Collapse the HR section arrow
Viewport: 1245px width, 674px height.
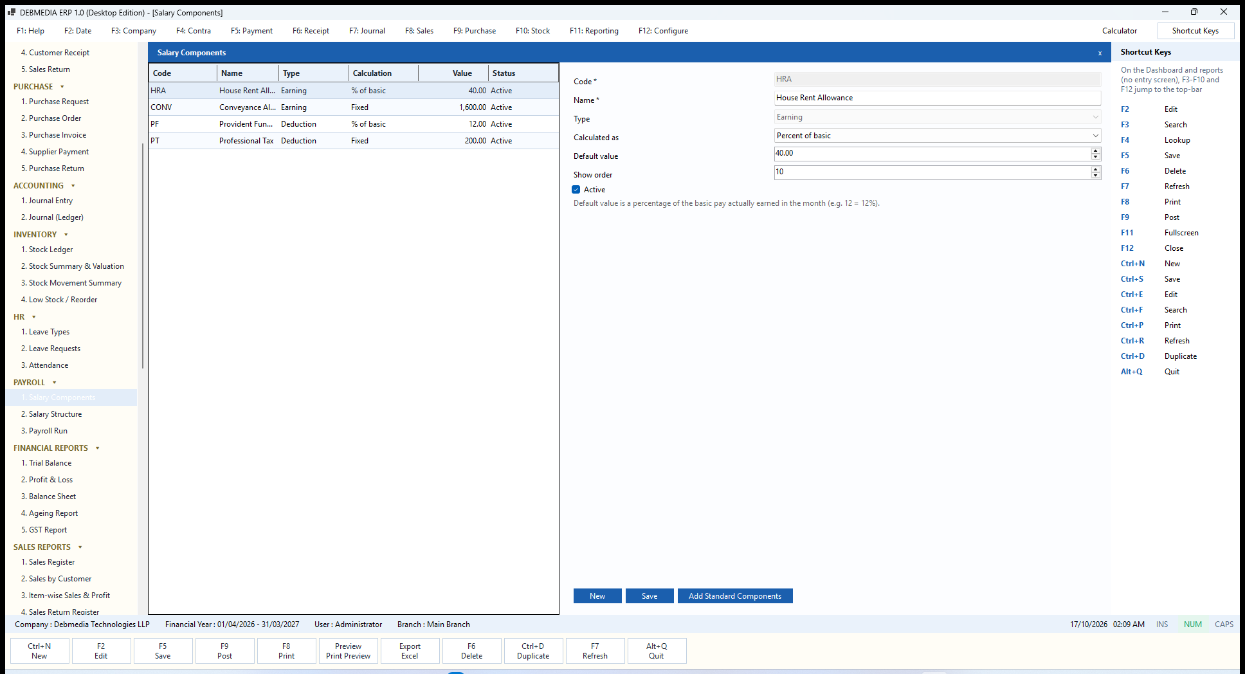34,317
